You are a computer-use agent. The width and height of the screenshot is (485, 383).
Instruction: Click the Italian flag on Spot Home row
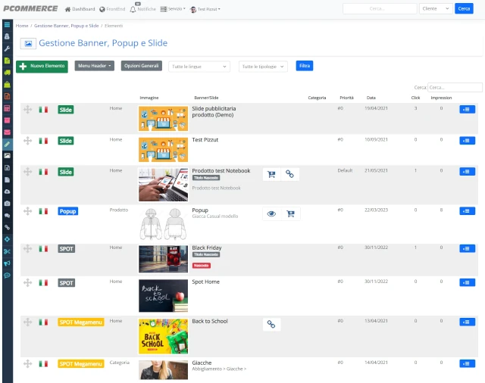[x=43, y=282]
